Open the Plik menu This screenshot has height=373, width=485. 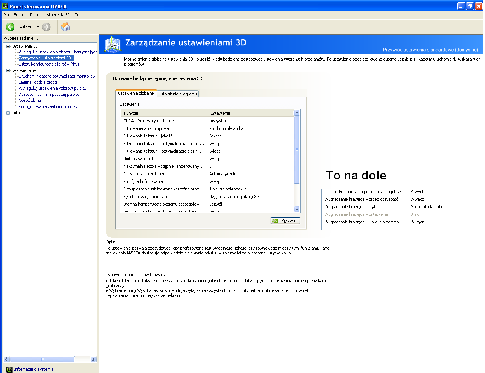click(x=6, y=15)
